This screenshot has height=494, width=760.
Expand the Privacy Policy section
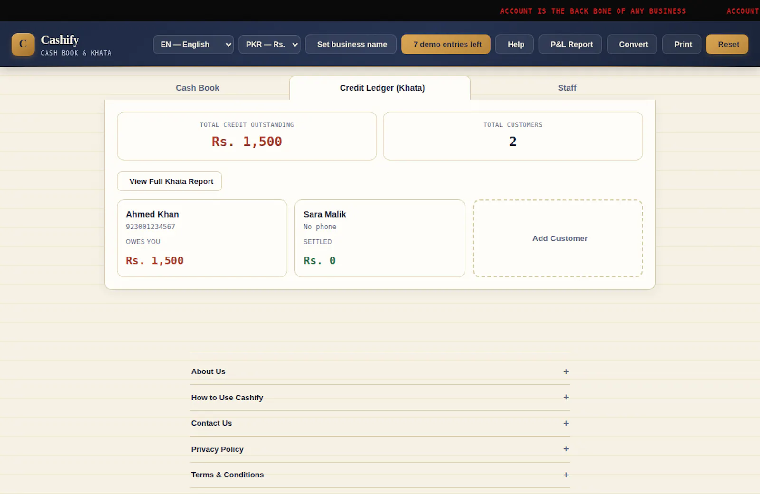380,449
